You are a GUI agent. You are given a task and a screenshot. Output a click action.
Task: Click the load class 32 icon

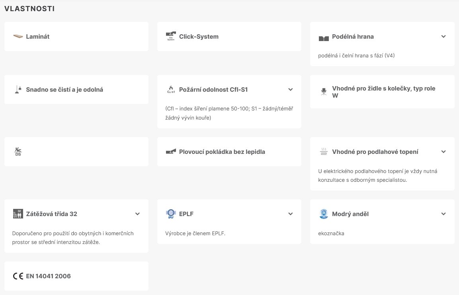[x=18, y=214]
